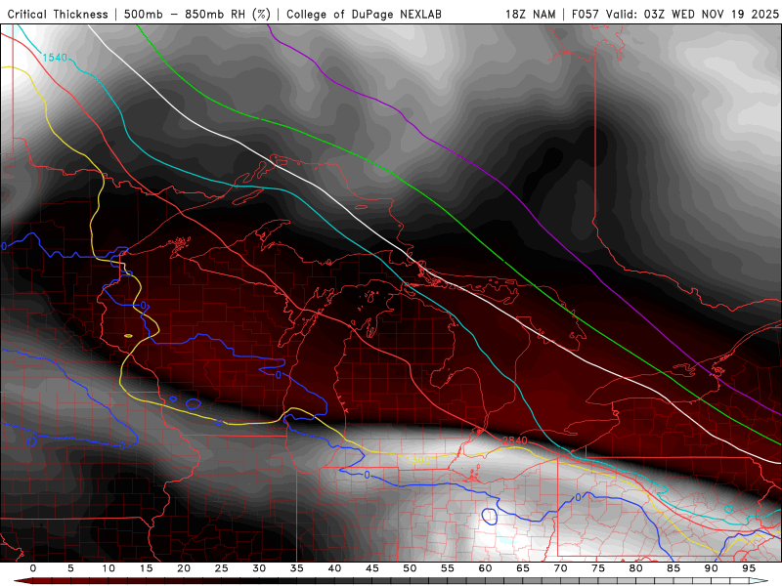
Task: Click the "F057" forecast hour text
Action: pyautogui.click(x=586, y=15)
